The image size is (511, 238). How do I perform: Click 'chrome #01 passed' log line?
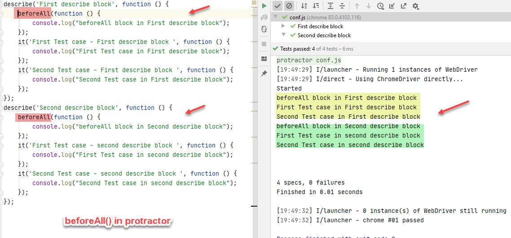pos(350,220)
